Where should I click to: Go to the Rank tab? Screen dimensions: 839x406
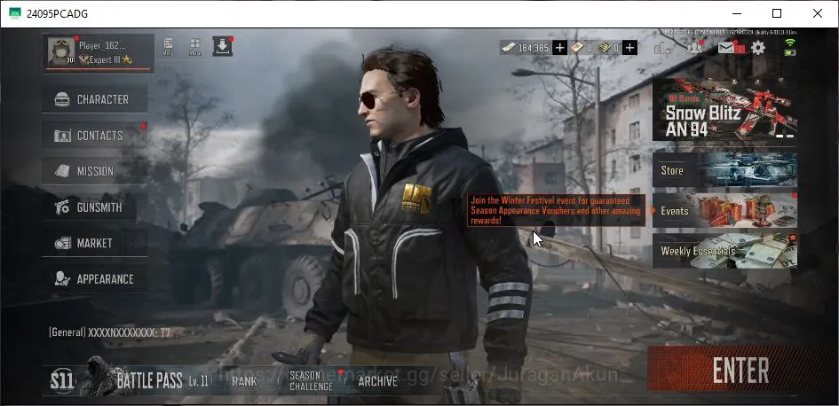(244, 381)
